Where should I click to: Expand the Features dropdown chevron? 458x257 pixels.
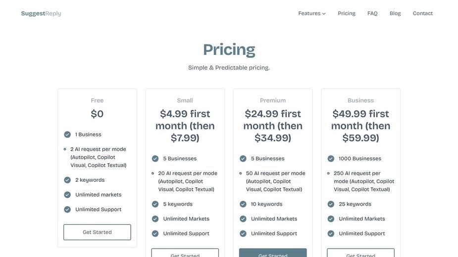click(x=324, y=14)
